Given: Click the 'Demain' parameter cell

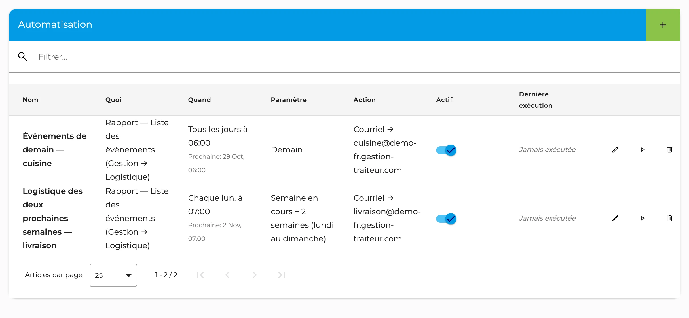Looking at the screenshot, I should (287, 150).
